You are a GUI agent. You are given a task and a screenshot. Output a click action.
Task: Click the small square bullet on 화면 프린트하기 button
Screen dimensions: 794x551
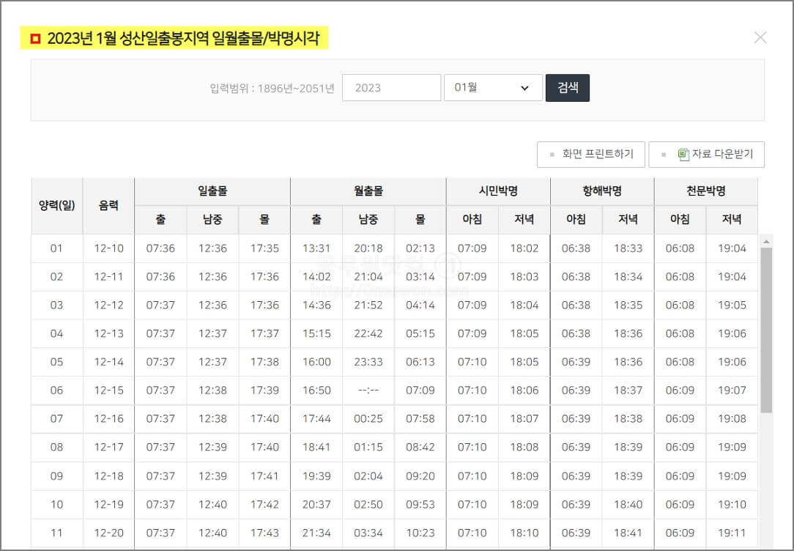point(551,155)
